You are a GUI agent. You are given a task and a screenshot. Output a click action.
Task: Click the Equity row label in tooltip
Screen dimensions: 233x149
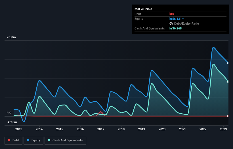tap(139, 19)
